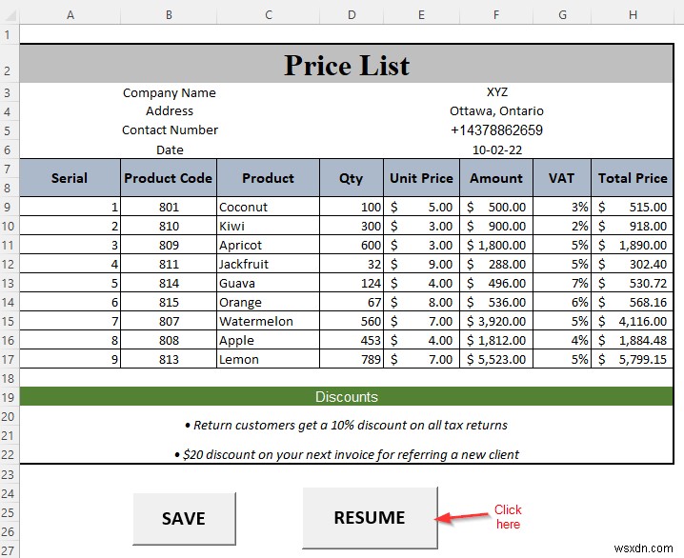Click the 10-02-22 date cell
Viewport: 684px width, 558px height.
(497, 149)
